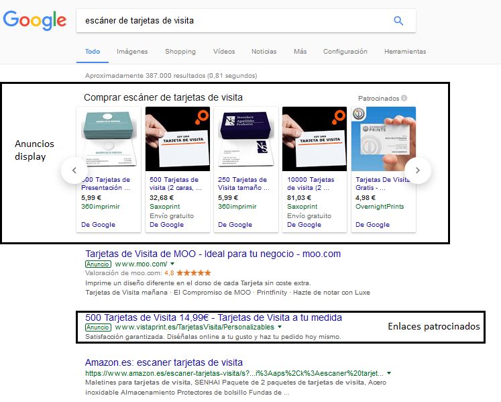The image size is (501, 402).
Task: Click the OvernightPrints product image
Action: point(383,139)
